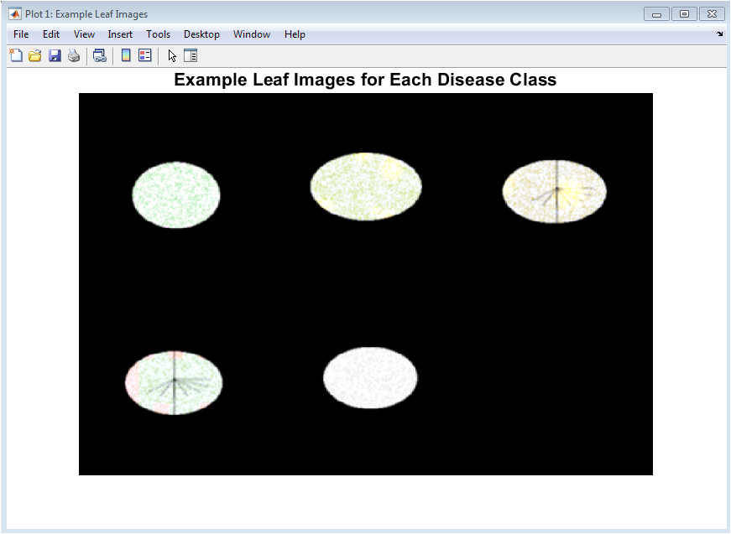The image size is (731, 534).
Task: Click the Link Plot toolbar icon
Action: [x=99, y=56]
